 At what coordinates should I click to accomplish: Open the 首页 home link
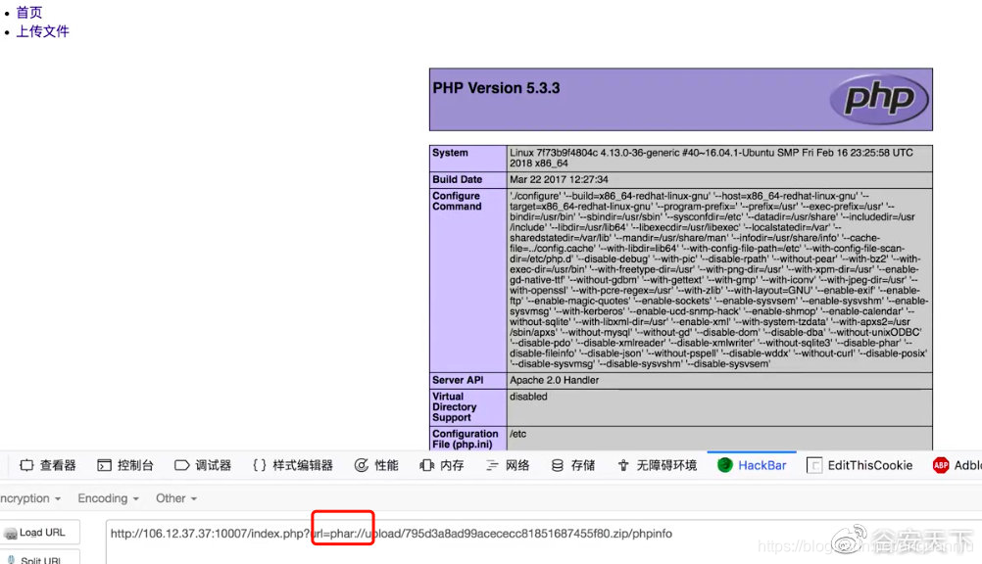[28, 13]
